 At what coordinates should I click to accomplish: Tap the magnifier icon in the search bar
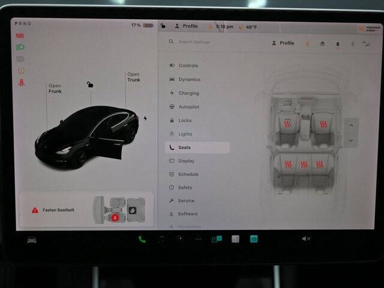pos(171,41)
